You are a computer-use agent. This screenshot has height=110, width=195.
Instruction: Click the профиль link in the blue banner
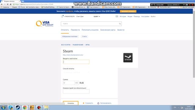[69, 11]
